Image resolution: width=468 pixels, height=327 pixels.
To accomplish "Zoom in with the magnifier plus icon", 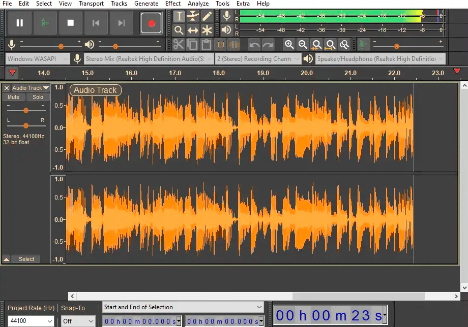I will (289, 45).
